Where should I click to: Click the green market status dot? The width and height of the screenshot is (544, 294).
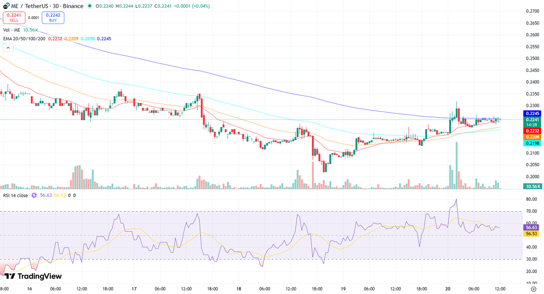click(x=90, y=6)
